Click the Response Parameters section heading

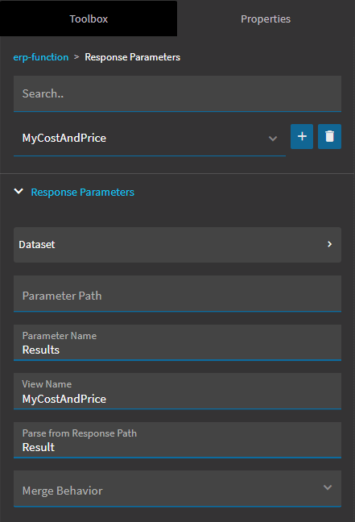click(x=83, y=192)
